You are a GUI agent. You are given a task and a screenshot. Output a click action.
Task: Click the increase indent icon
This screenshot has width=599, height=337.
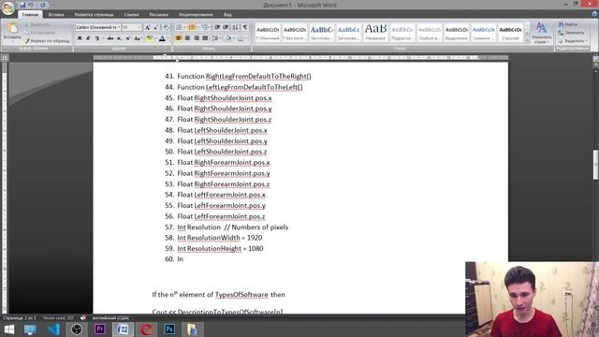pyautogui.click(x=226, y=27)
